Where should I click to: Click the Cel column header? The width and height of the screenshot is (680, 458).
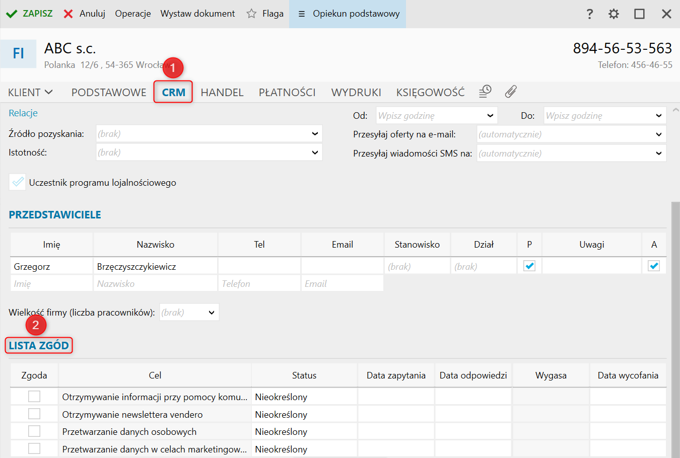pyautogui.click(x=155, y=375)
